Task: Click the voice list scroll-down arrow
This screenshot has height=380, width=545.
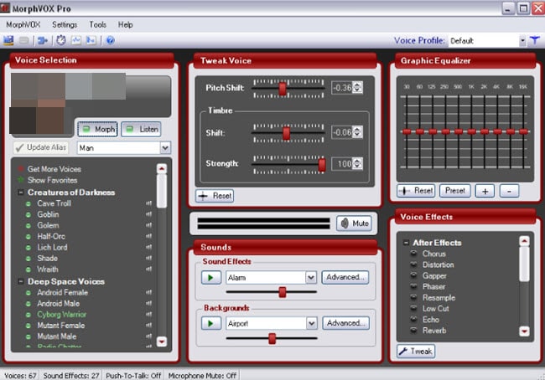Action: tap(162, 341)
